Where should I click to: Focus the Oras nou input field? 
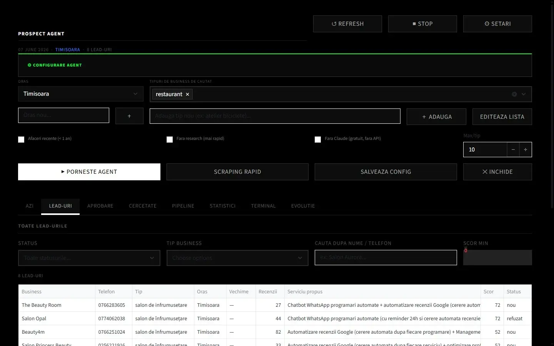click(63, 115)
